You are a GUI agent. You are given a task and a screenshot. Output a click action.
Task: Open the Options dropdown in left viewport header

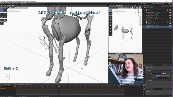(105, 6)
